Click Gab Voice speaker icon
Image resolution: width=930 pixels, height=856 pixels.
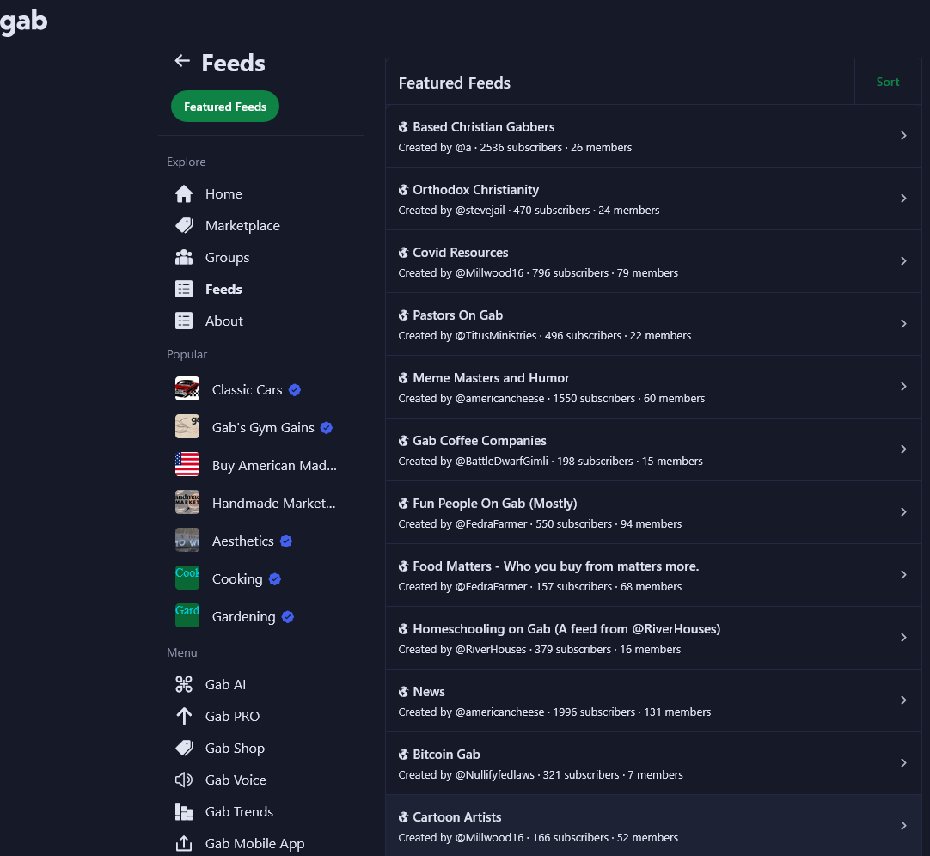184,780
